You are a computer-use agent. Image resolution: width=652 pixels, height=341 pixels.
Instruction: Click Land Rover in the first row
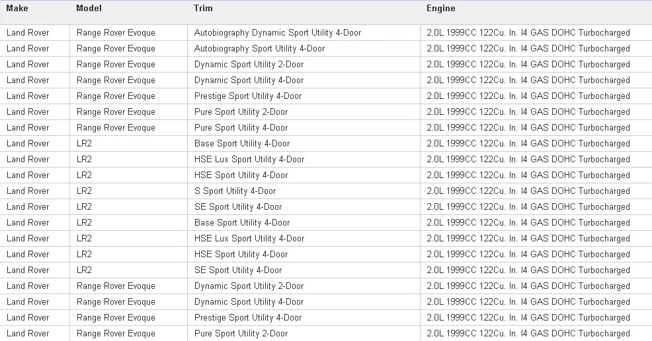pos(28,33)
